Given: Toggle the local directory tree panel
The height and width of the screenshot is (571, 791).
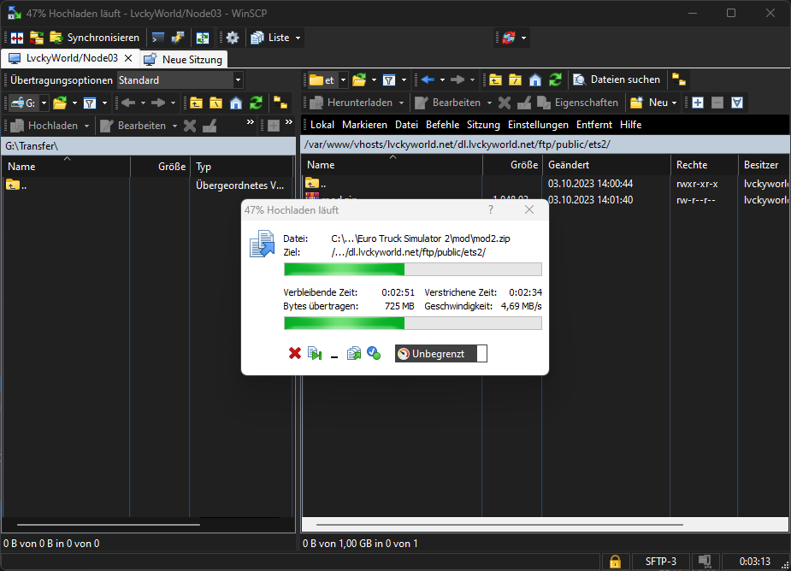Looking at the screenshot, I should [279, 103].
